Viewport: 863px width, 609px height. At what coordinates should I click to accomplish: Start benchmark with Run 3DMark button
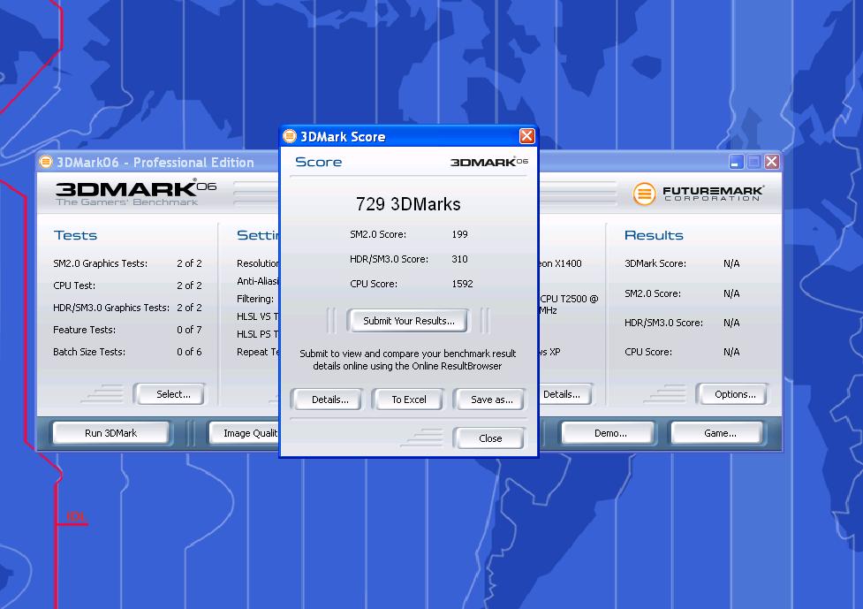(x=111, y=433)
